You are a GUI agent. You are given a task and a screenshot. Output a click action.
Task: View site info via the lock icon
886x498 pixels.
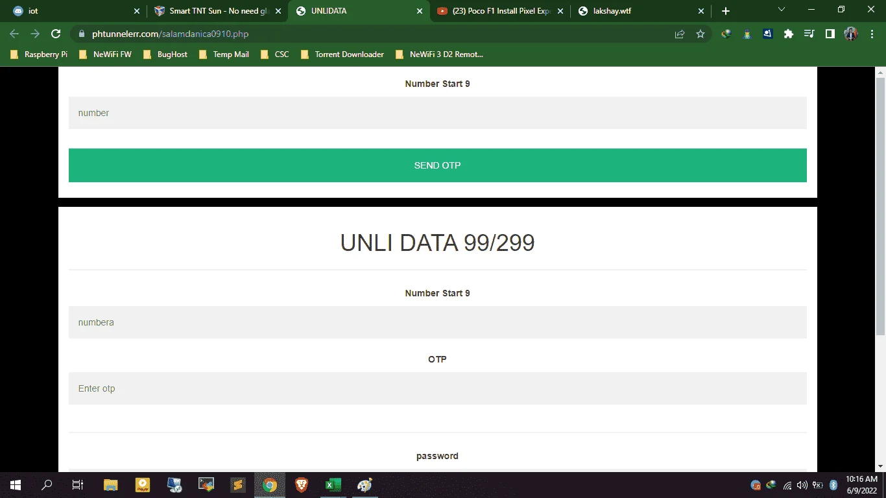[x=81, y=34]
